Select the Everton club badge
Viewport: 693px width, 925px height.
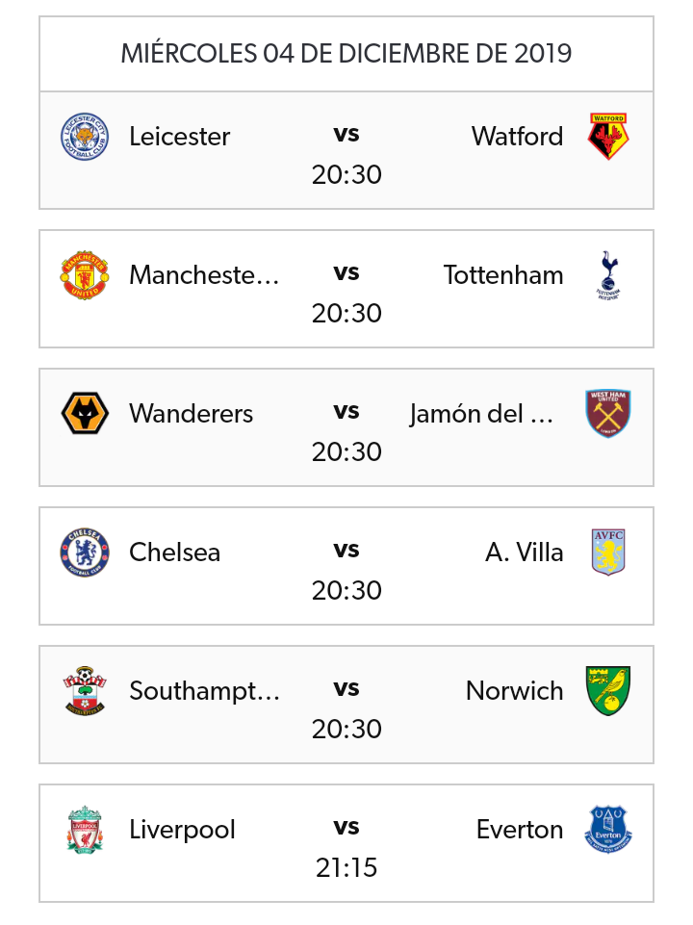click(x=608, y=829)
